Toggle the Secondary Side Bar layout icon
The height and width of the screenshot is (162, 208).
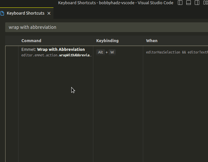coord(197,3)
